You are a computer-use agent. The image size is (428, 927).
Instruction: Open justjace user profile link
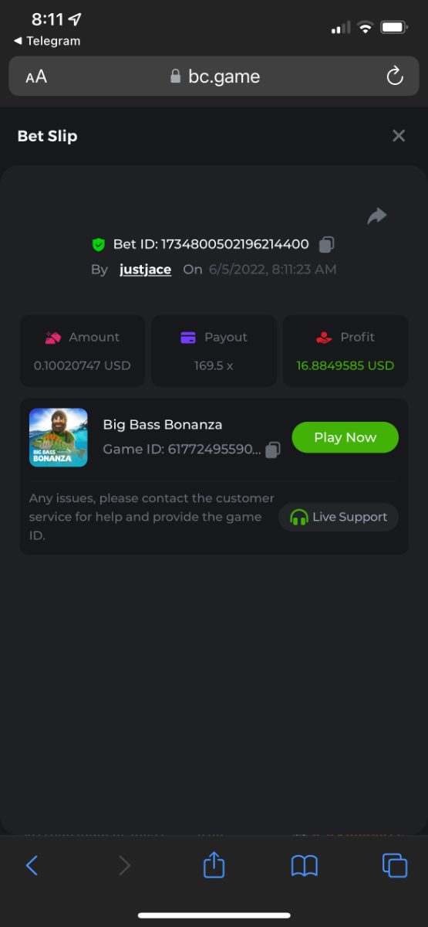click(x=146, y=270)
